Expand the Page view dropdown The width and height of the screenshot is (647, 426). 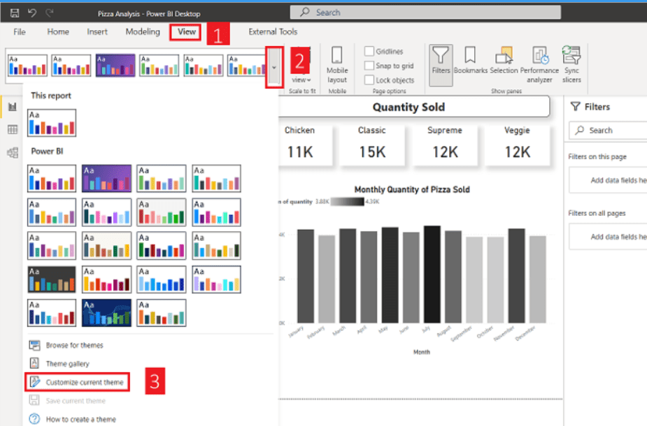(301, 80)
